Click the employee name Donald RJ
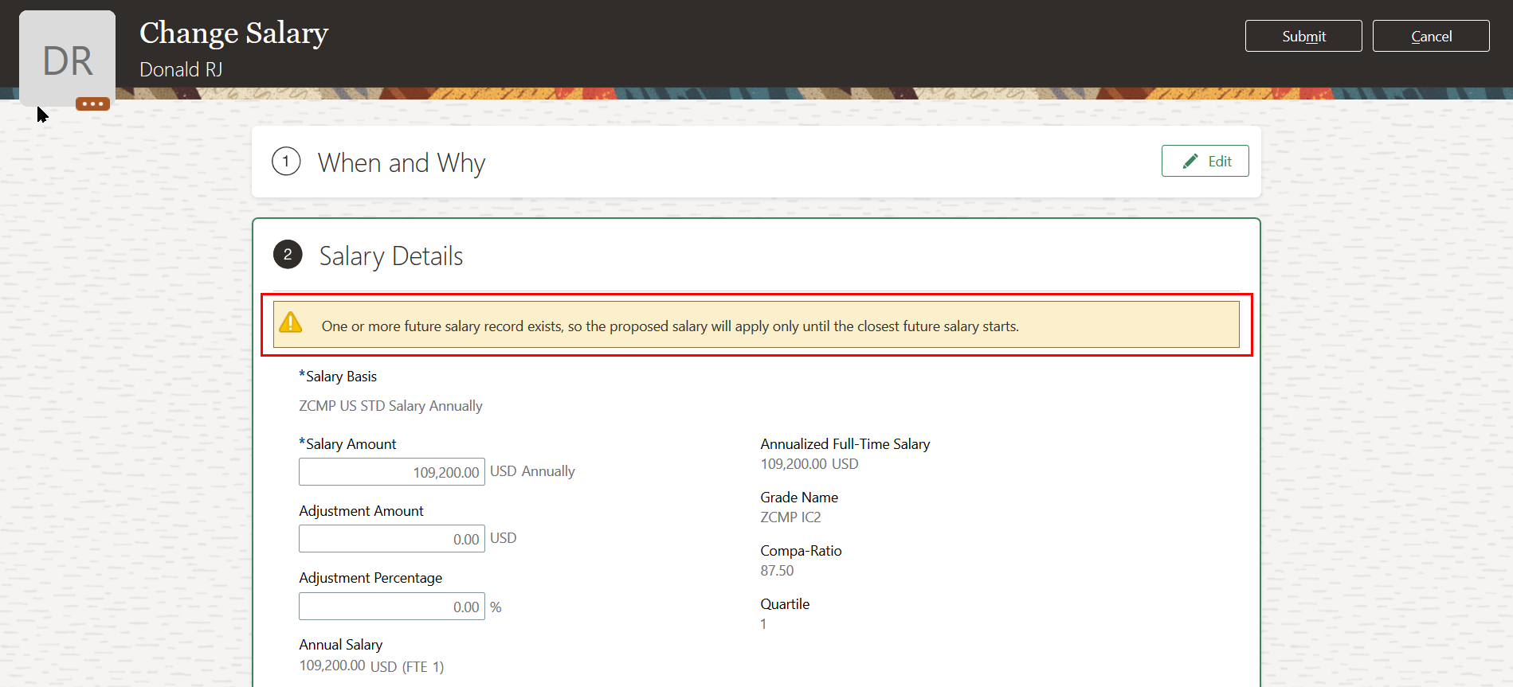 181,70
